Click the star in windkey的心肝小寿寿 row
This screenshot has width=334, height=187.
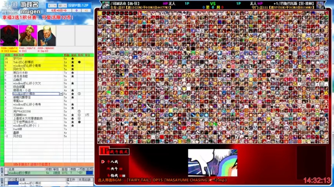click(73, 104)
